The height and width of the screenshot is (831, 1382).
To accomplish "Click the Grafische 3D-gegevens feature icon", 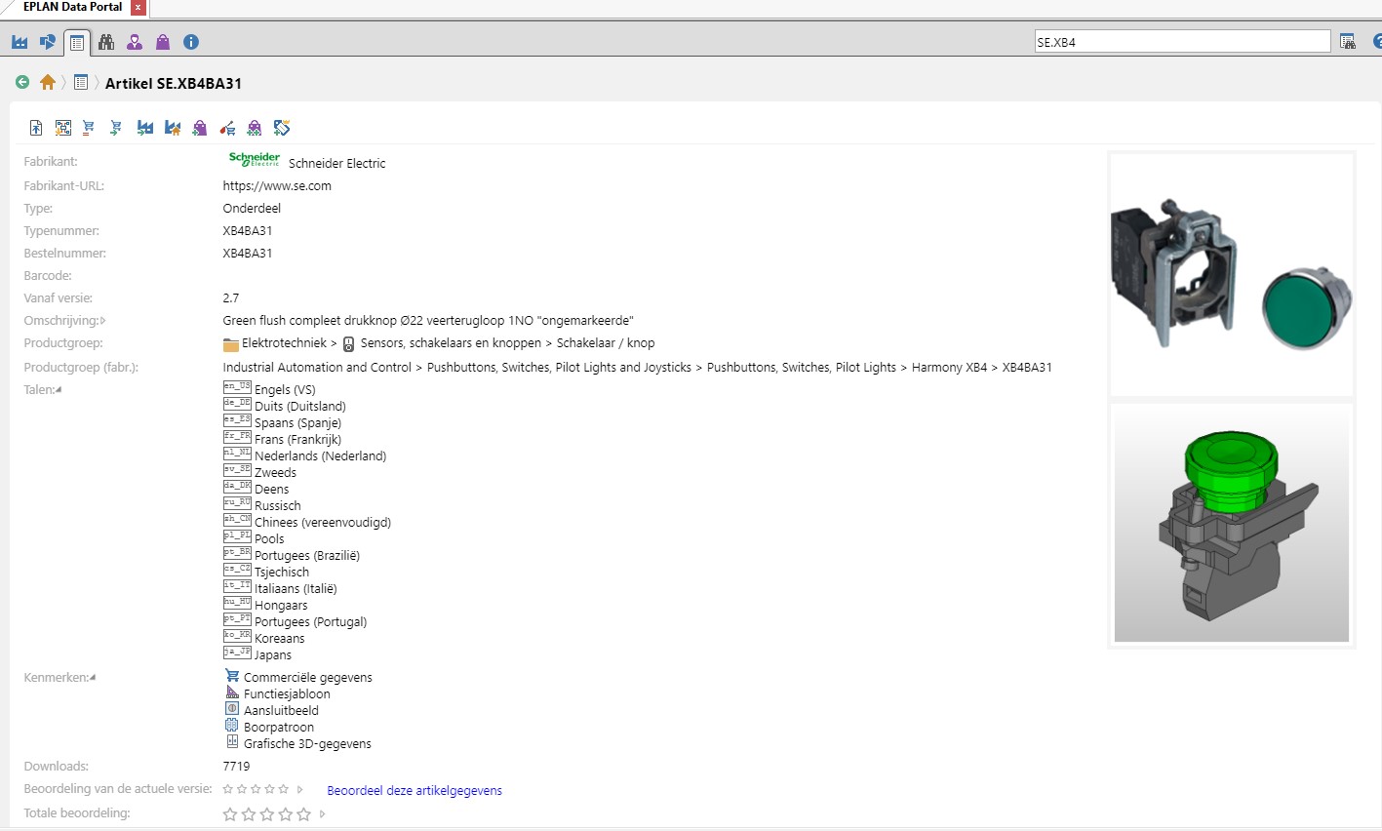I will click(232, 742).
